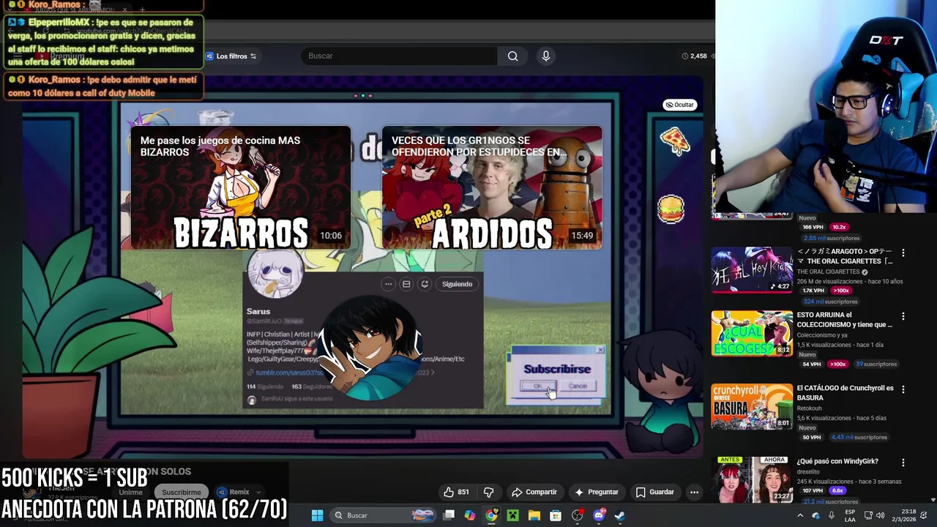937x527 pixels.
Task: Click the sidebar scrollbar down arrow
Action: (933, 500)
